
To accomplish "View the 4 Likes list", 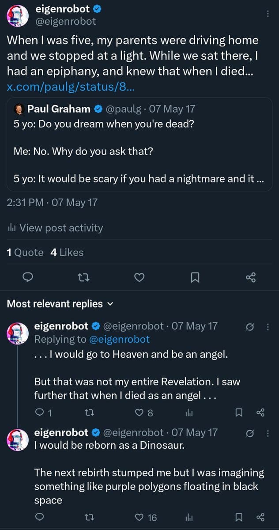I will (67, 253).
